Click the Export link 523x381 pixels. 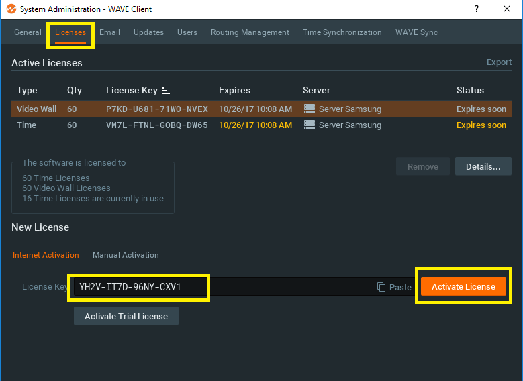(499, 62)
